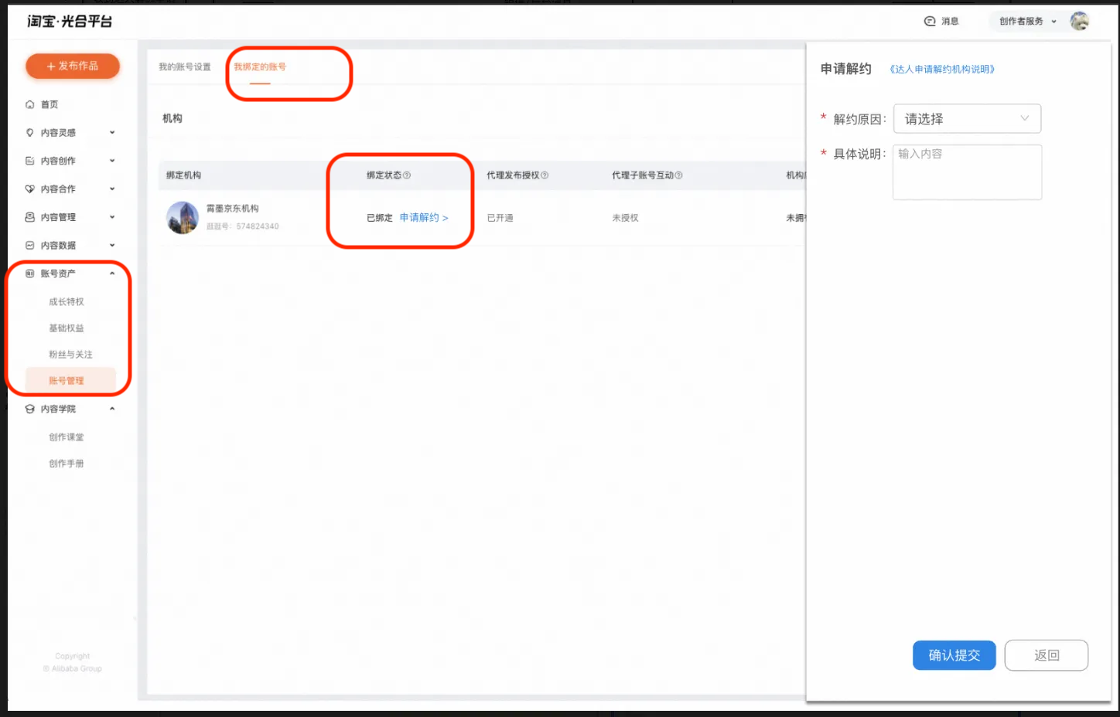Click the 具体说明 text input area

(967, 172)
